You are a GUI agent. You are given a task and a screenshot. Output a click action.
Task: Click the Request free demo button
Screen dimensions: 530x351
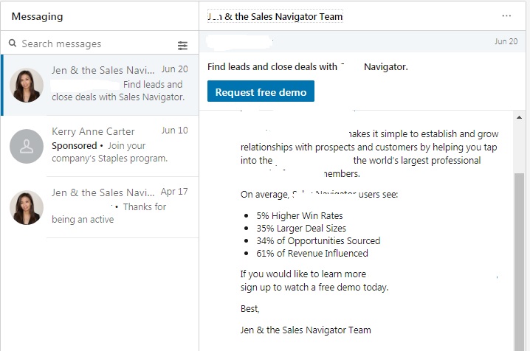[261, 91]
